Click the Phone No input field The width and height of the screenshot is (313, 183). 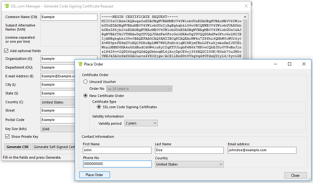tap(113, 164)
